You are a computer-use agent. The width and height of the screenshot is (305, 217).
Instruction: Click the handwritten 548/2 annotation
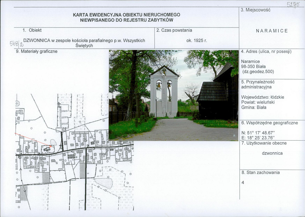(17, 44)
